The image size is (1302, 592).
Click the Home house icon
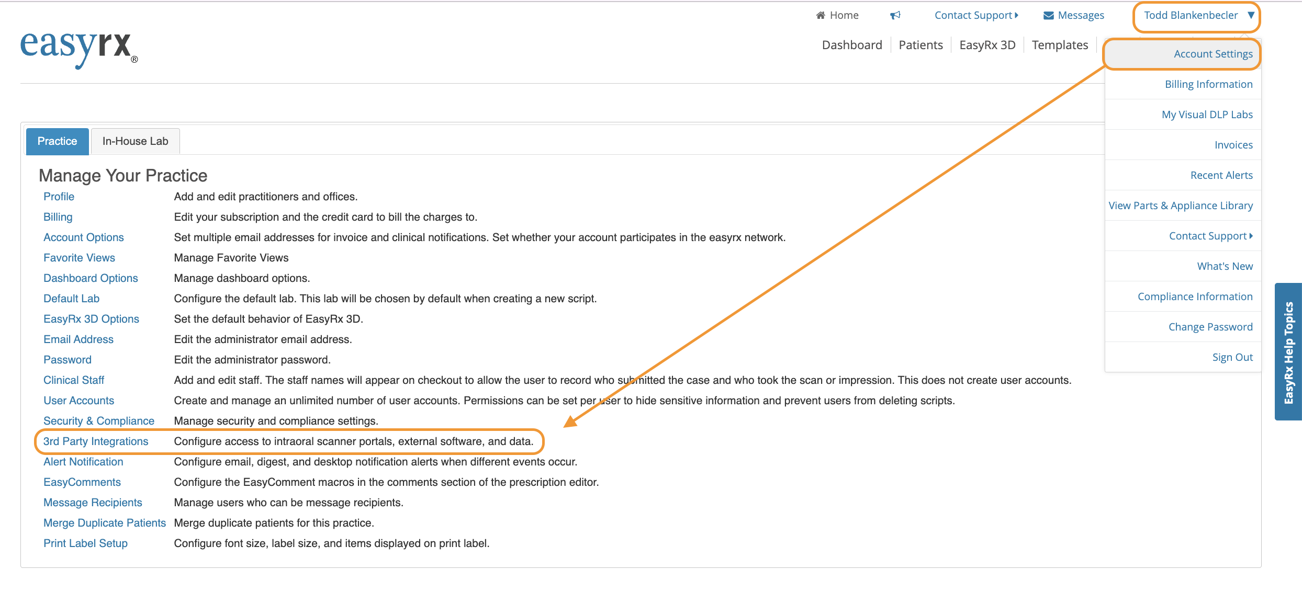821,15
